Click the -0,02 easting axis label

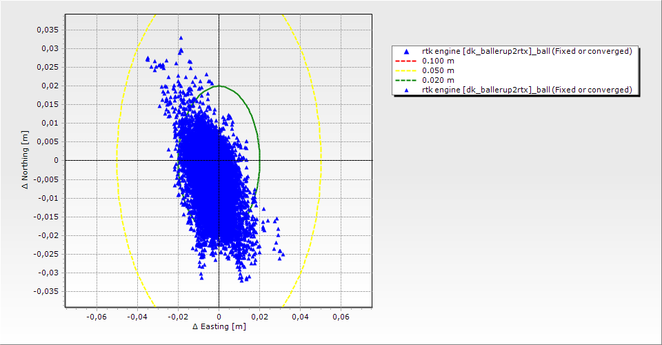(x=178, y=317)
